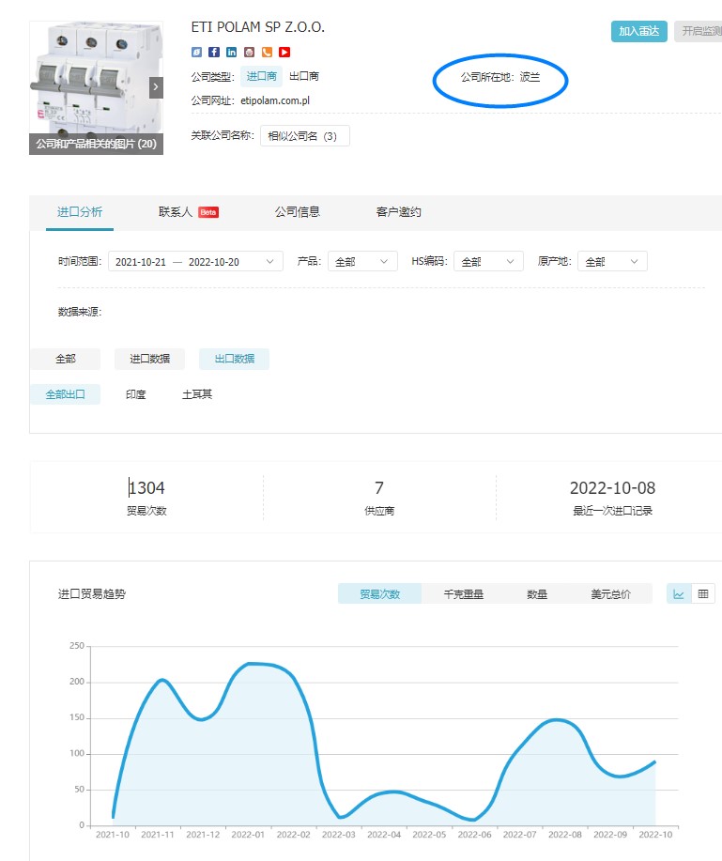Open the LinkedIn social icon
The image size is (722, 861).
[x=232, y=53]
